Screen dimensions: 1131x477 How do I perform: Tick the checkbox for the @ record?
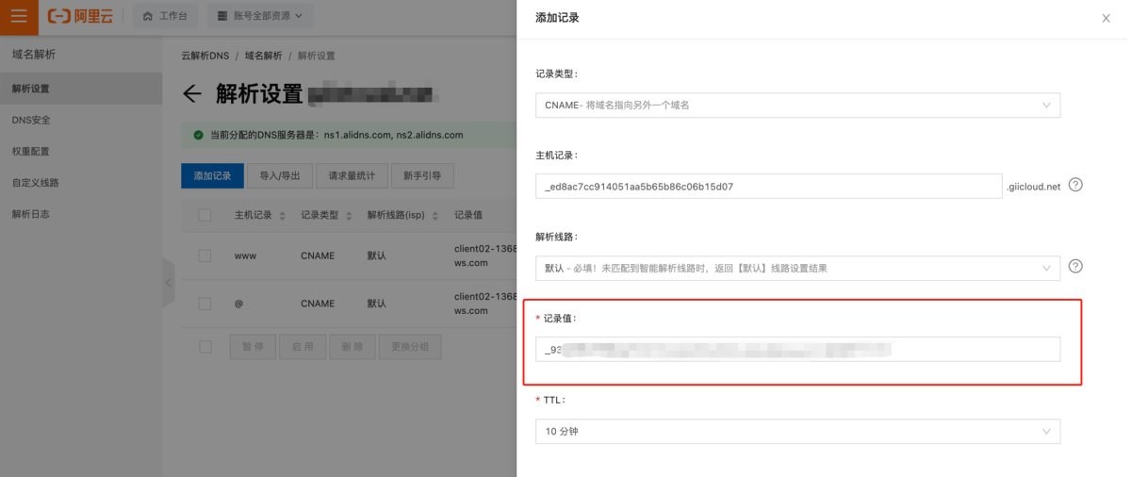coord(205,304)
